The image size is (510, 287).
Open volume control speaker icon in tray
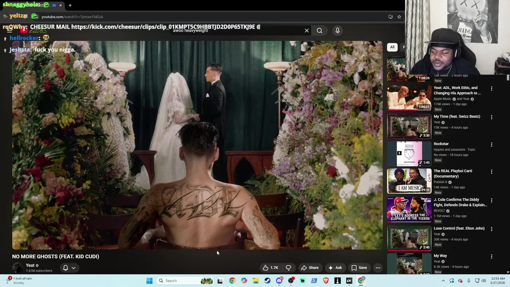click(484, 281)
